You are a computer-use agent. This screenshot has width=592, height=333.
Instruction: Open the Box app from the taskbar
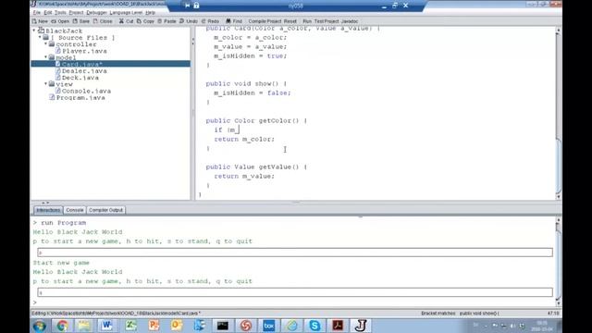(x=269, y=326)
